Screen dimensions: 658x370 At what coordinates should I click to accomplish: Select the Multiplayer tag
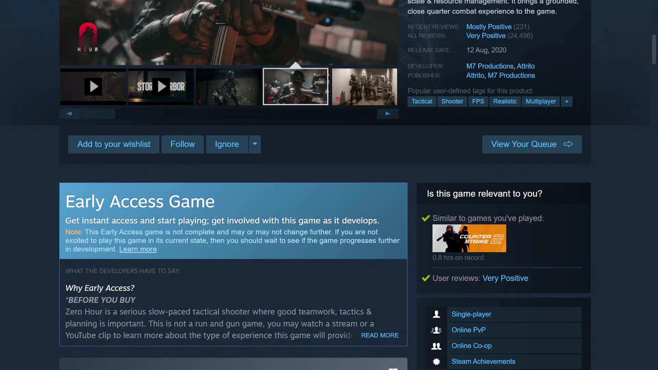[x=541, y=101]
